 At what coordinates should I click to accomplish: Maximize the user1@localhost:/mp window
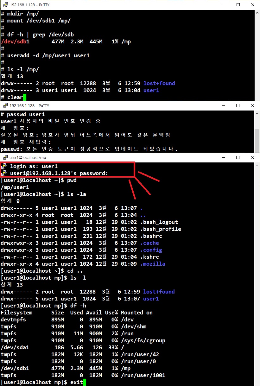click(238, 157)
